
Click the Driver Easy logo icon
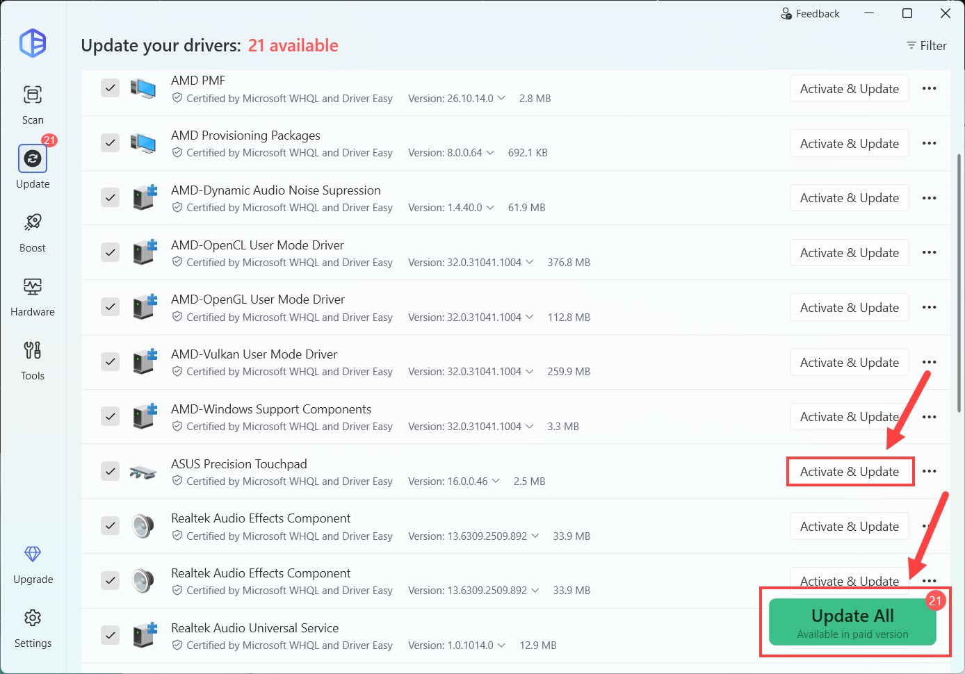[33, 42]
